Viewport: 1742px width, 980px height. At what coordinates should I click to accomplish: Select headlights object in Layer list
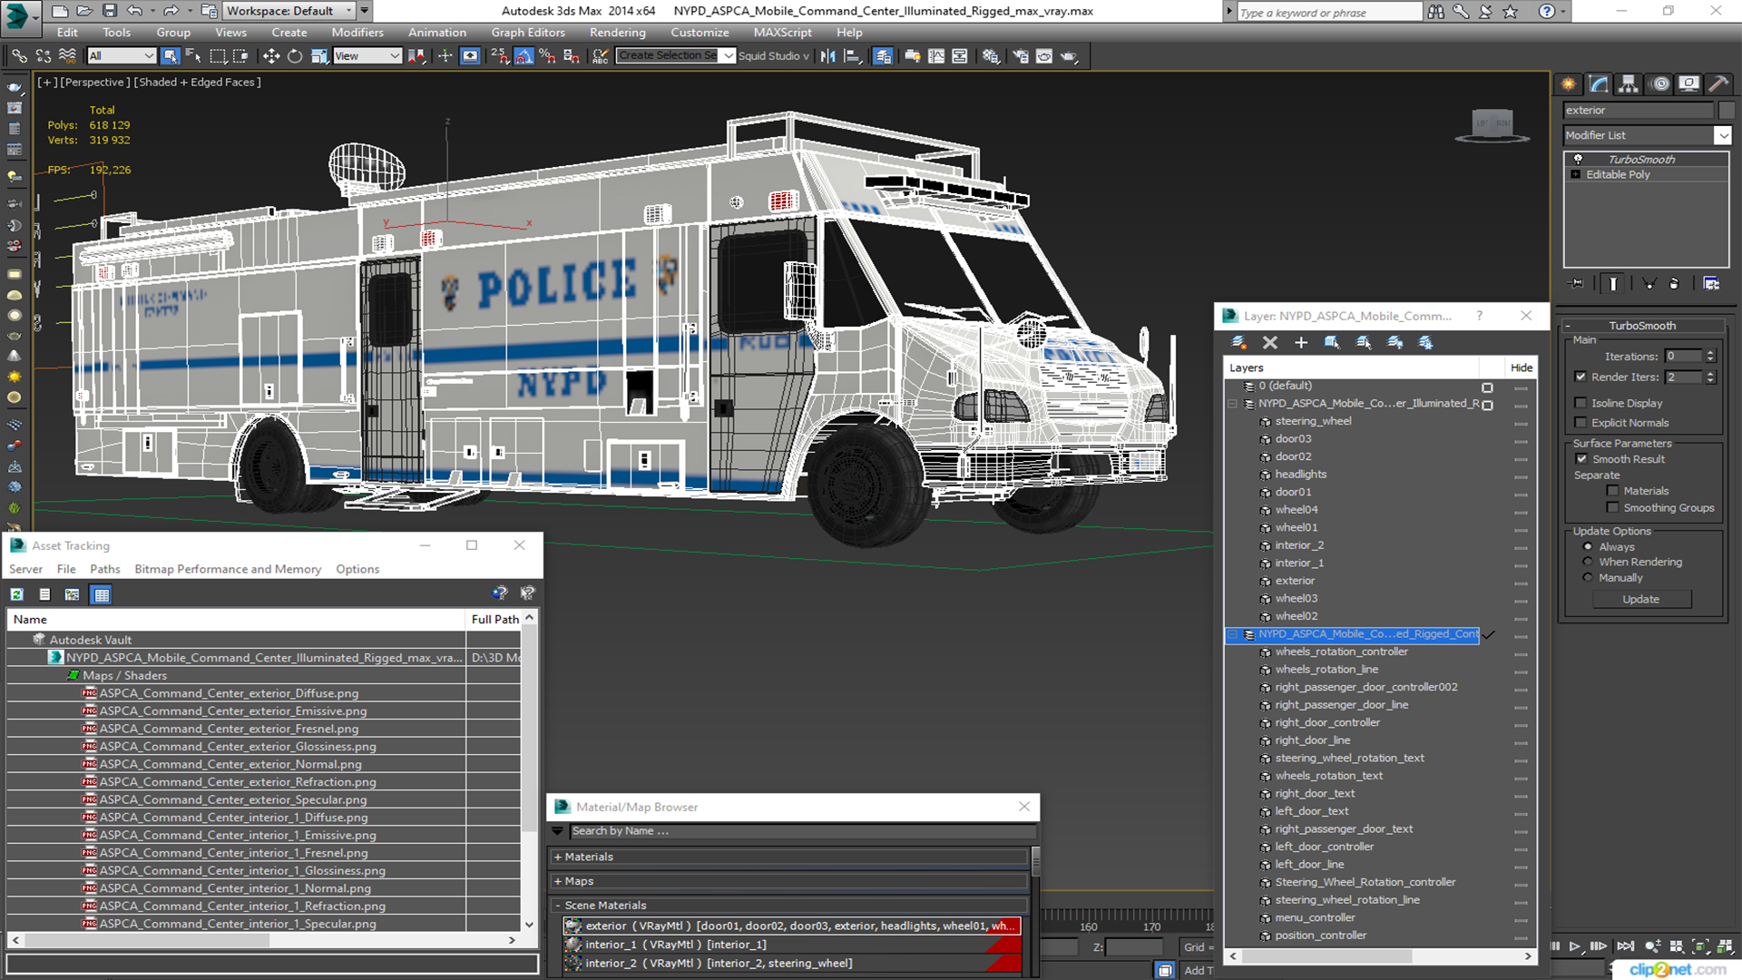pos(1300,475)
